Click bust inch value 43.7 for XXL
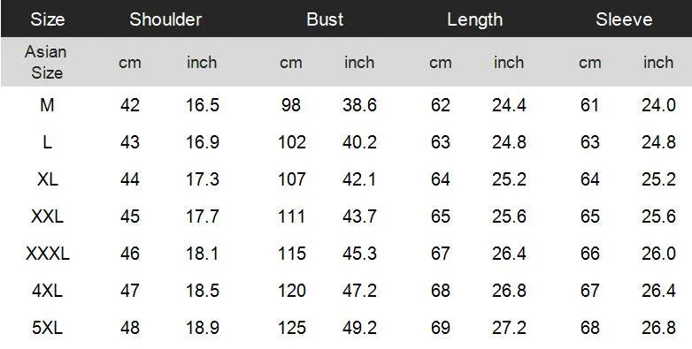692x349 pixels. tap(359, 216)
